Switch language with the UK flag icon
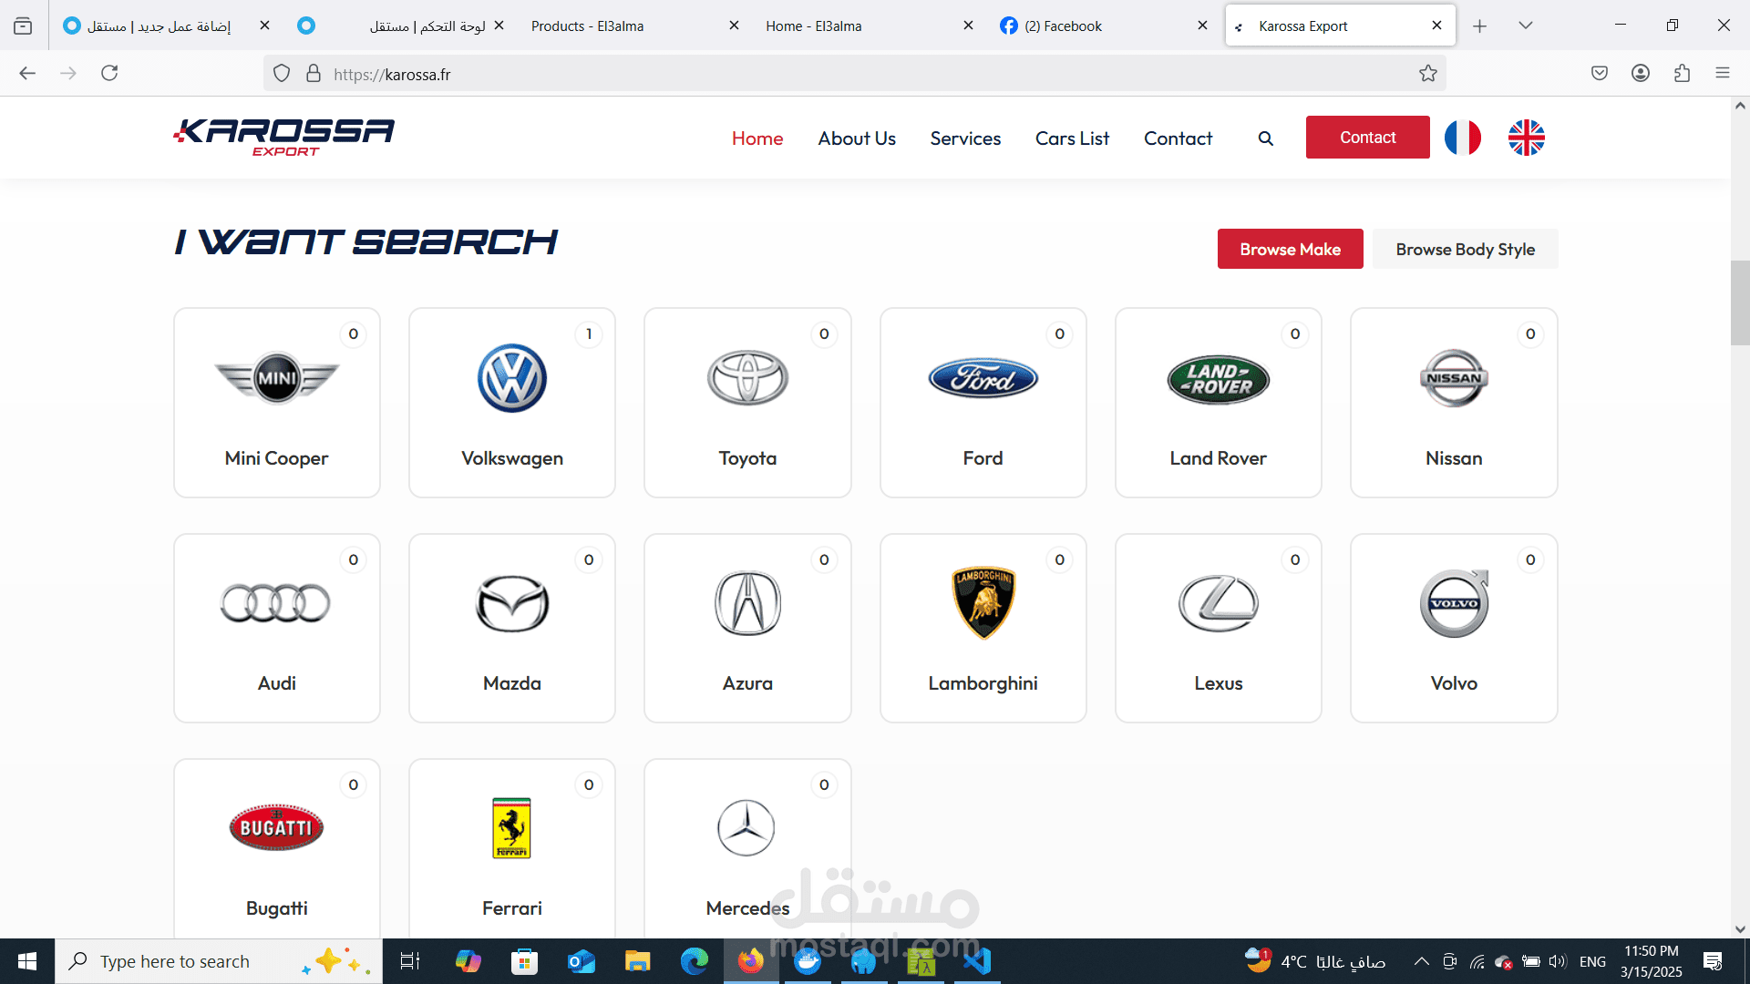Image resolution: width=1750 pixels, height=984 pixels. tap(1526, 138)
